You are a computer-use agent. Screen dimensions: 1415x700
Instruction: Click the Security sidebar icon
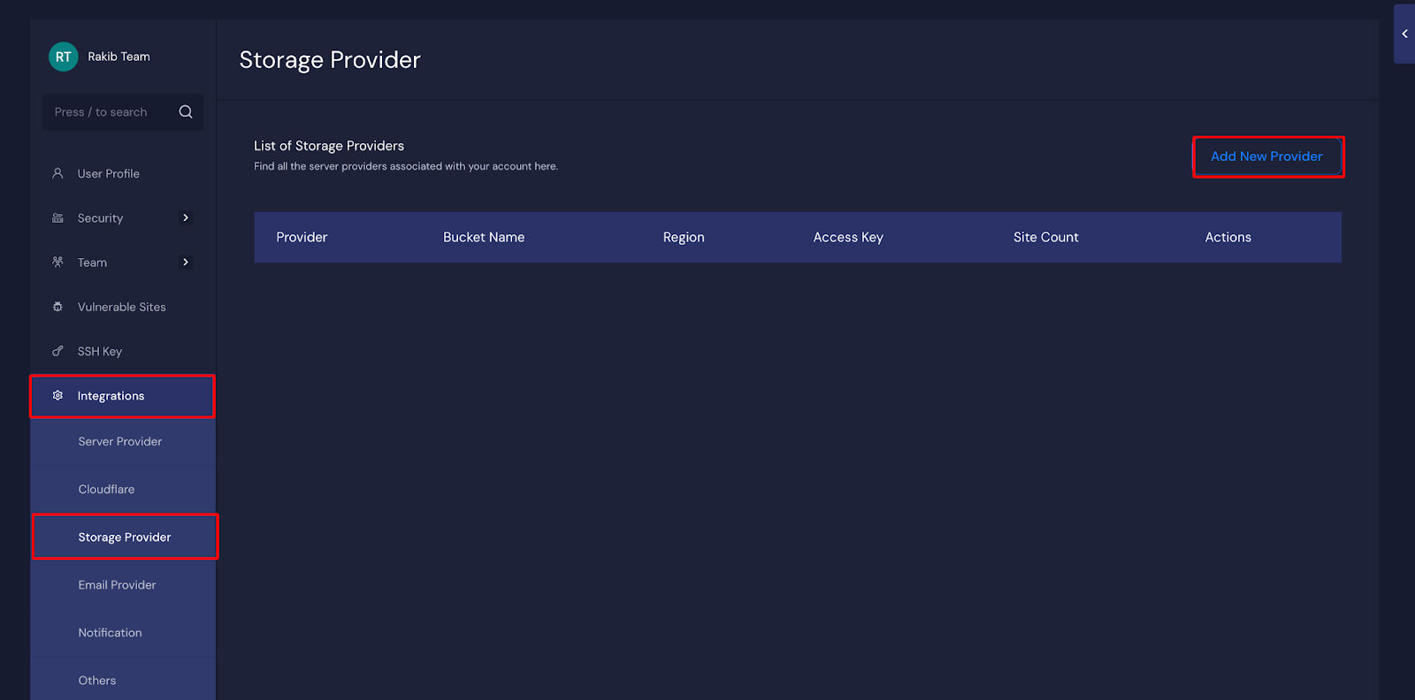(57, 218)
